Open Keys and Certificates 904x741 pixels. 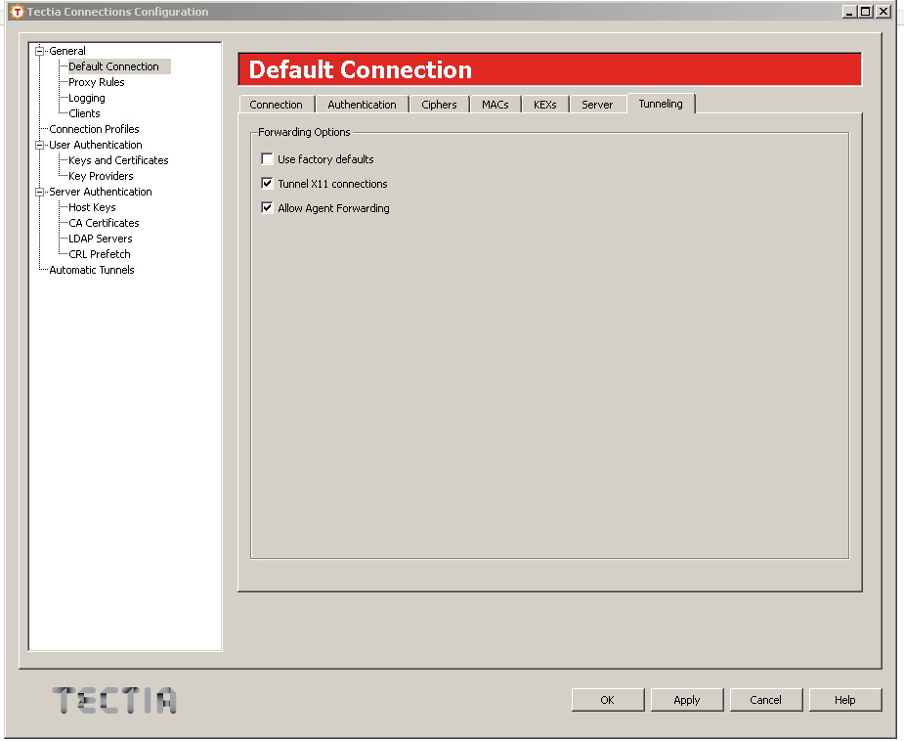click(x=118, y=160)
